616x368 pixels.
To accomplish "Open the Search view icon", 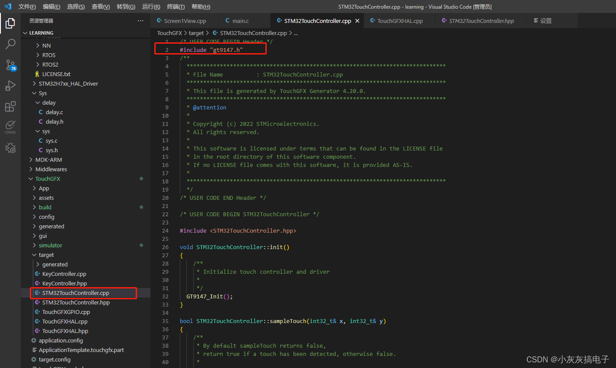I will [10, 44].
